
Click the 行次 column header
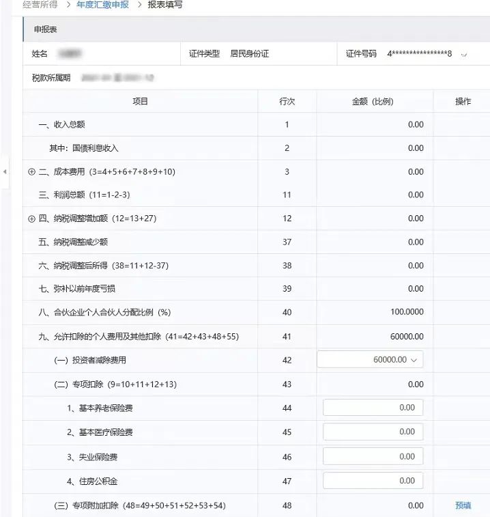pyautogui.click(x=287, y=102)
